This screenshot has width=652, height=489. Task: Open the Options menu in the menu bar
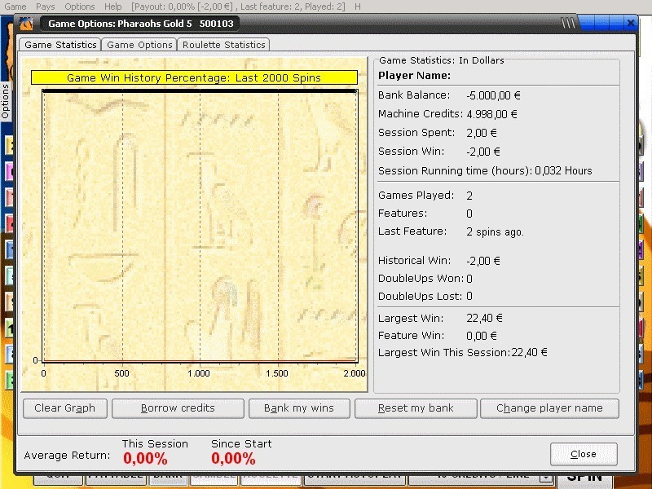pyautogui.click(x=79, y=7)
